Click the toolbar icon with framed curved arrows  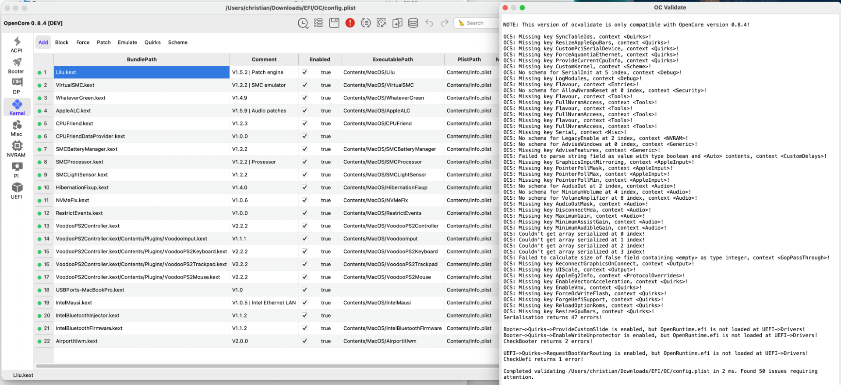pyautogui.click(x=382, y=23)
